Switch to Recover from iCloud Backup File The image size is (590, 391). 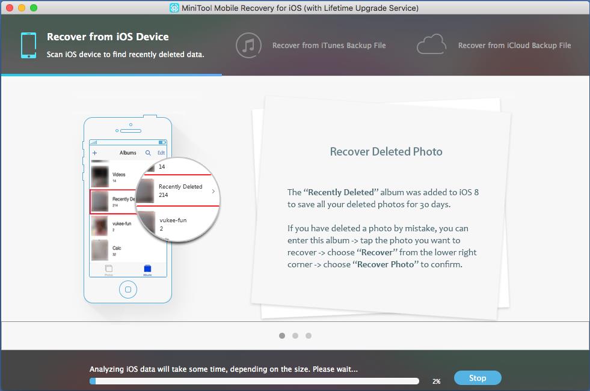point(514,46)
